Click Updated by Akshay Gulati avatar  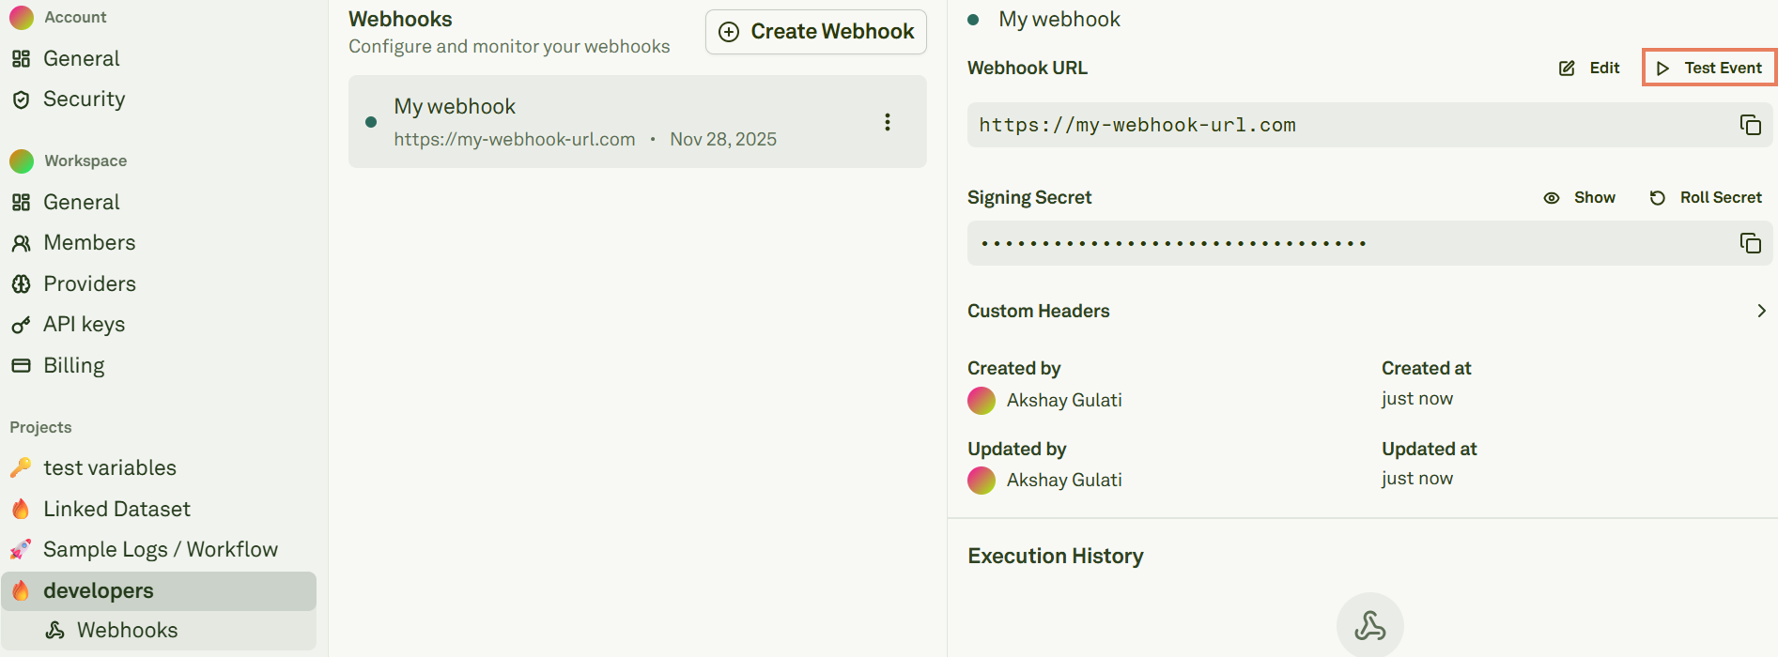982,481
